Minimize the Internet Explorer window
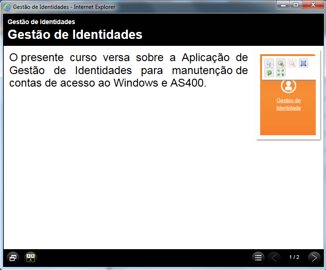Screen dimensions: 326x270 click(x=283, y=5)
